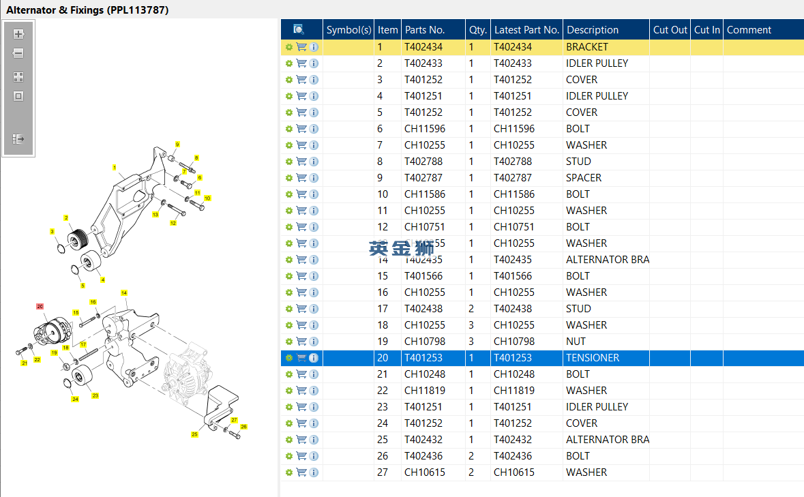Show info for item 17 STUD T402438

(314, 309)
